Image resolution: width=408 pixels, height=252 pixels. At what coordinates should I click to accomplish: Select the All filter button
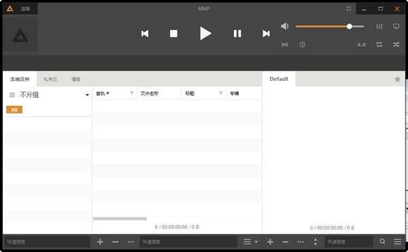pyautogui.click(x=14, y=109)
